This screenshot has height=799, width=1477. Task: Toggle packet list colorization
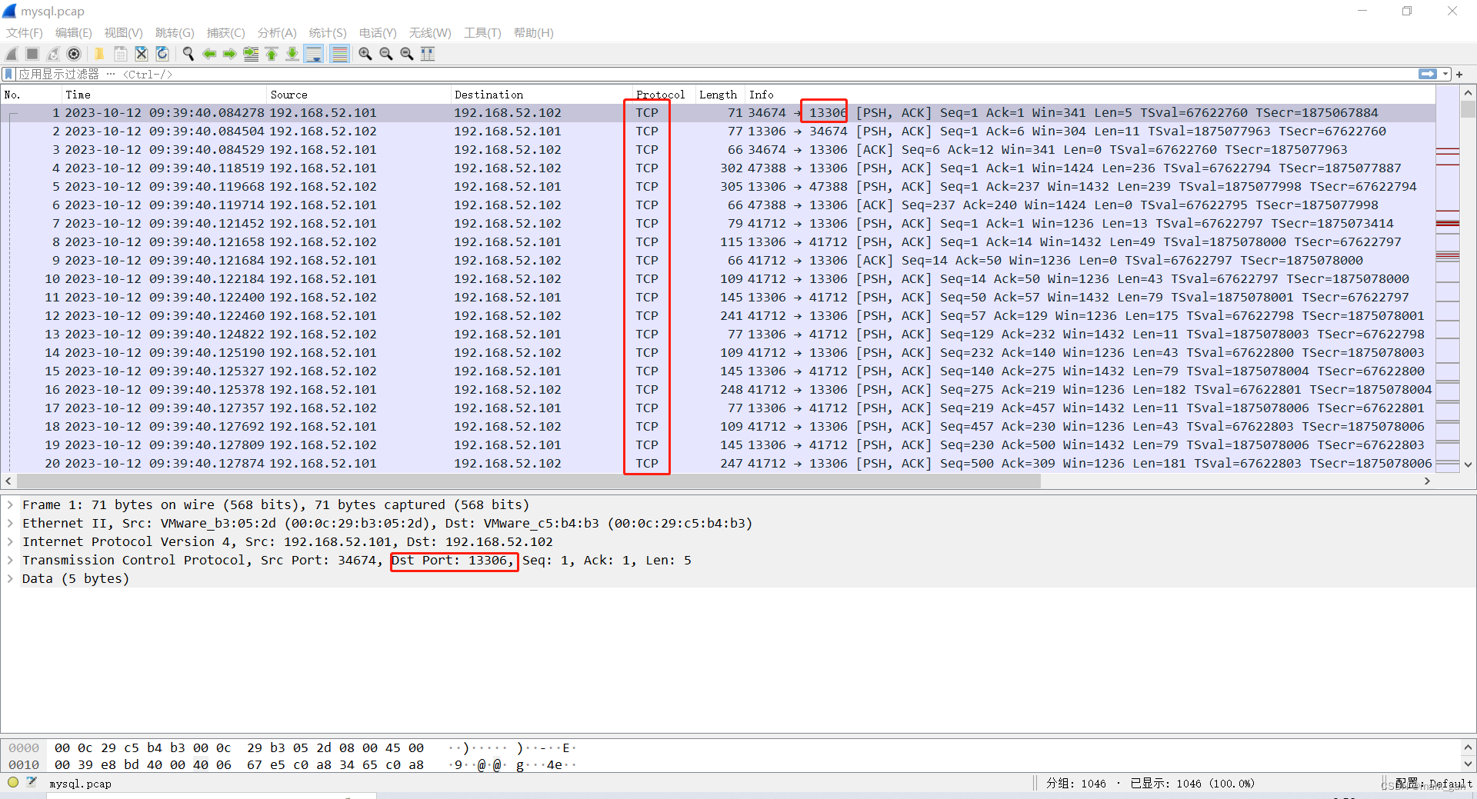coord(339,54)
